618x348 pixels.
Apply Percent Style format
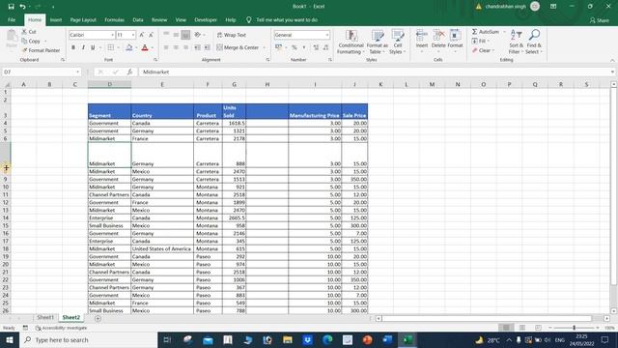click(294, 47)
